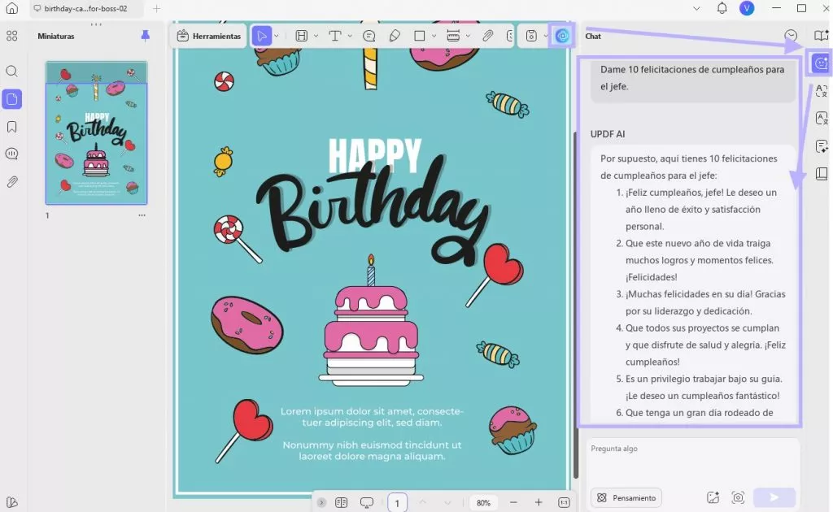Open the translate tool in right sidebar

(x=822, y=91)
